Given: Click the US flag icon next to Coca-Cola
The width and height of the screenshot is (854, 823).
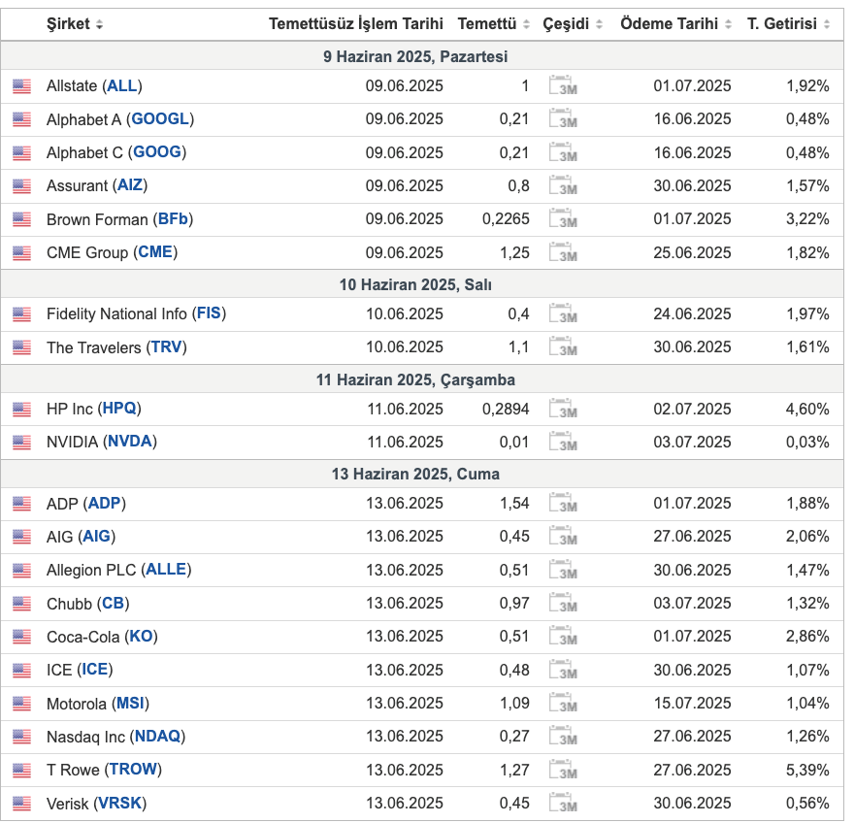Looking at the screenshot, I should click(x=21, y=637).
